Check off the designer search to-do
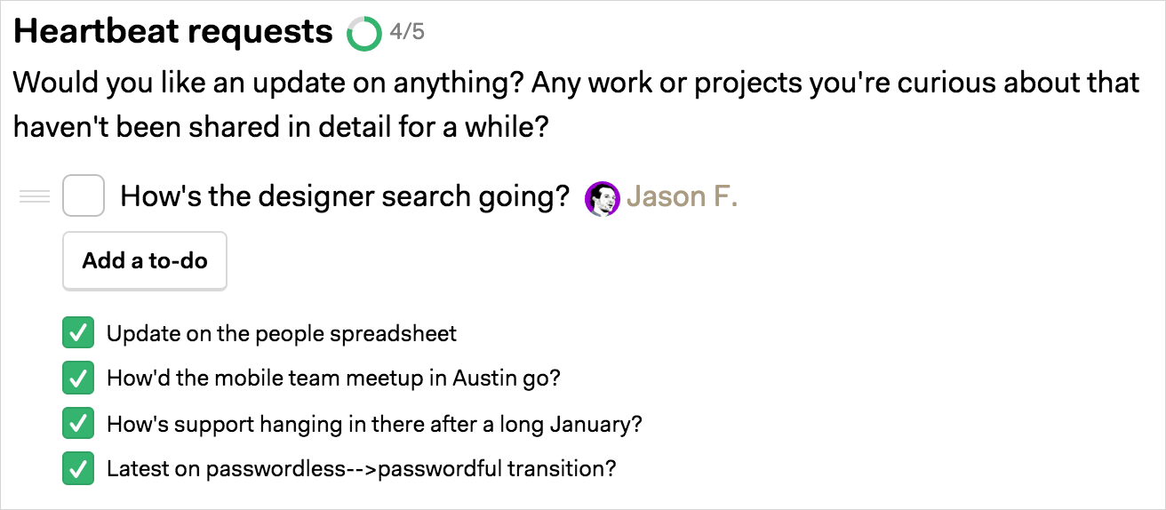 [84, 195]
